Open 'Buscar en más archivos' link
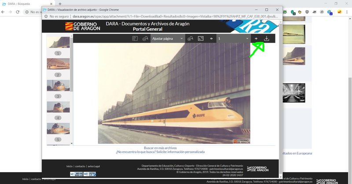 tap(160, 148)
